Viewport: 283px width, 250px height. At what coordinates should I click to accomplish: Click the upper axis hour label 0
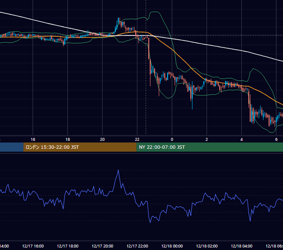click(172, 140)
